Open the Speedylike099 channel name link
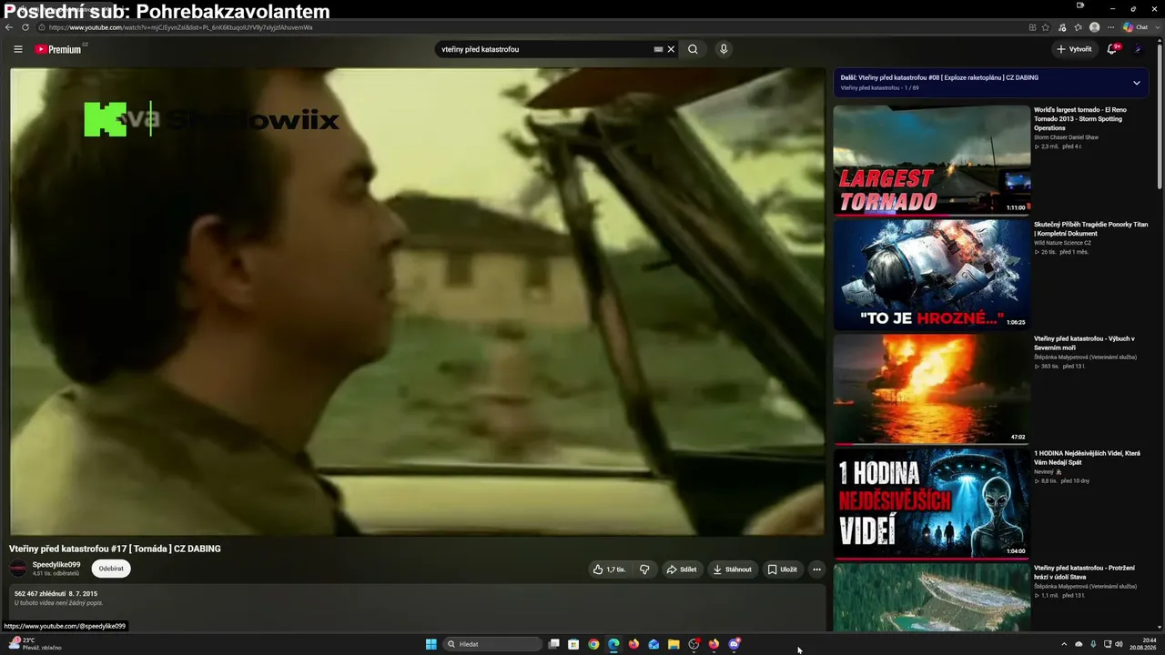 click(56, 565)
